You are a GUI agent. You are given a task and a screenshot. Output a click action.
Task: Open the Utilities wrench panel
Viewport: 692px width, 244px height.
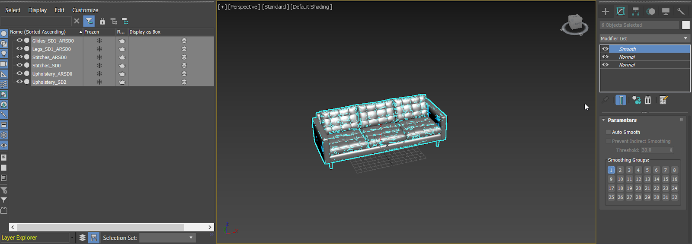681,12
